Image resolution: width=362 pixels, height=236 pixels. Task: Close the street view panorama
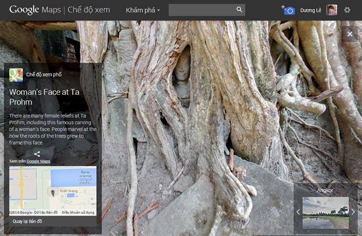click(x=350, y=34)
